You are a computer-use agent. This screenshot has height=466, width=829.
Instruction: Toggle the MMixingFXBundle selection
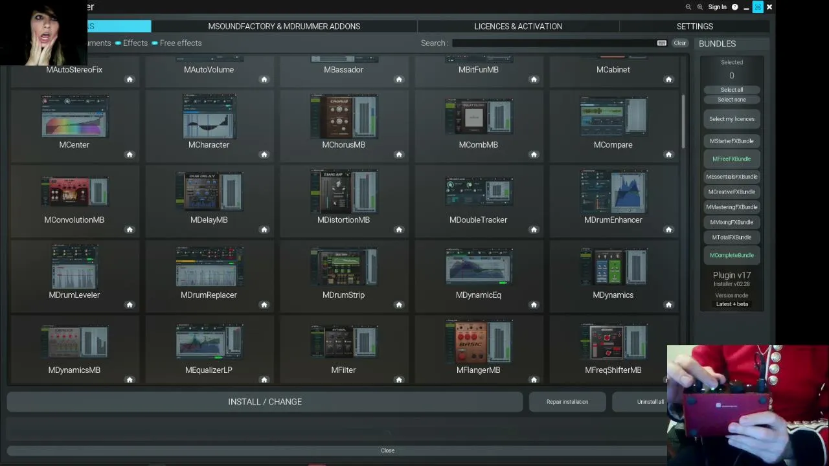(x=732, y=223)
